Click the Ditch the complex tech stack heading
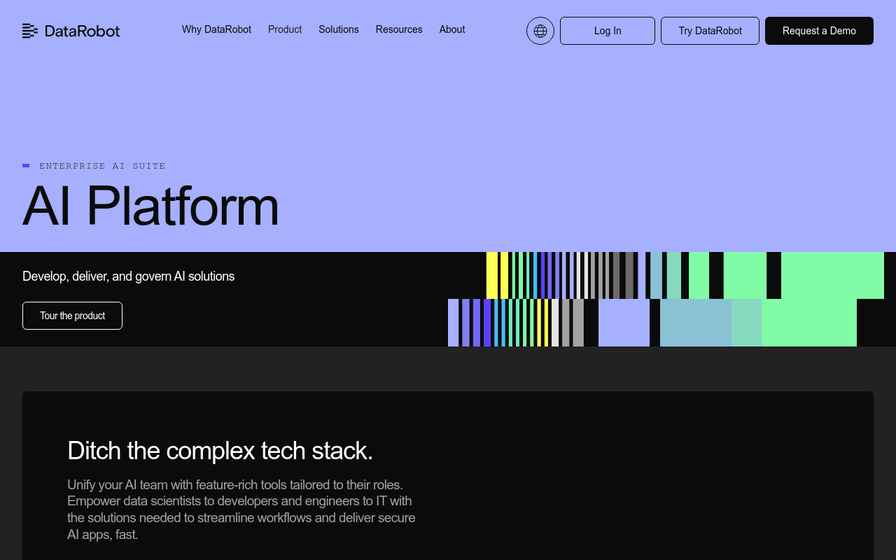 tap(220, 450)
